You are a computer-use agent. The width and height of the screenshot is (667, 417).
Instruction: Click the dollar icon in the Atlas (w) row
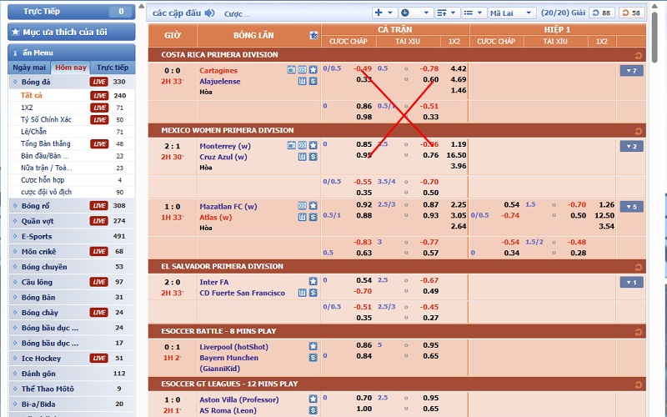313,217
